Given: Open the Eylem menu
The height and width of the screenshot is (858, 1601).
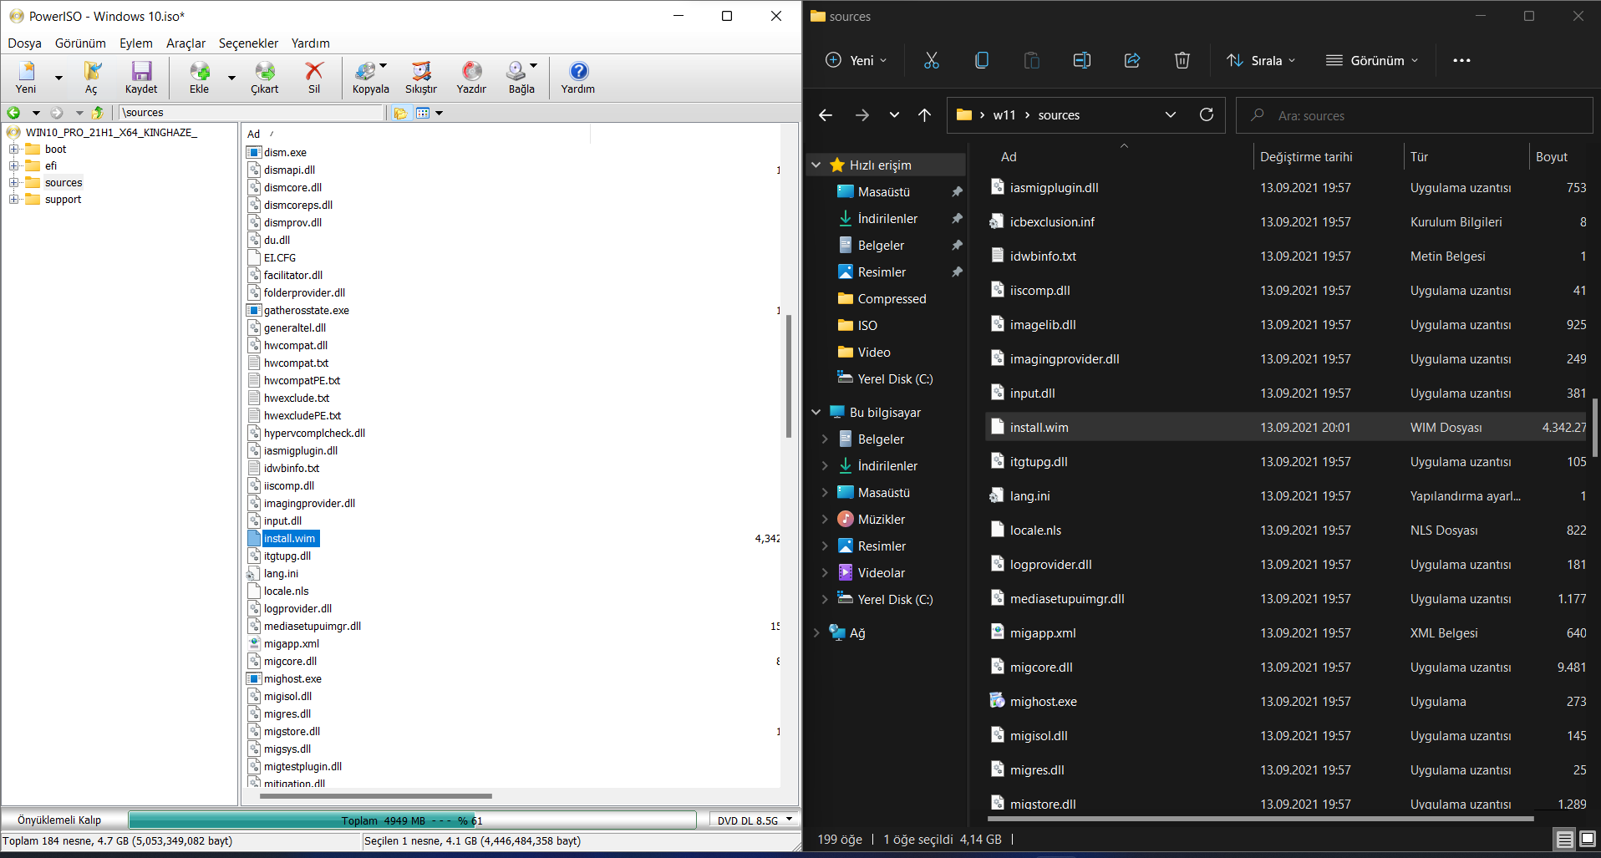Looking at the screenshot, I should point(136,43).
